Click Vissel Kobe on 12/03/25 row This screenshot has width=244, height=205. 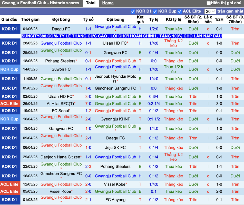click(x=115, y=184)
